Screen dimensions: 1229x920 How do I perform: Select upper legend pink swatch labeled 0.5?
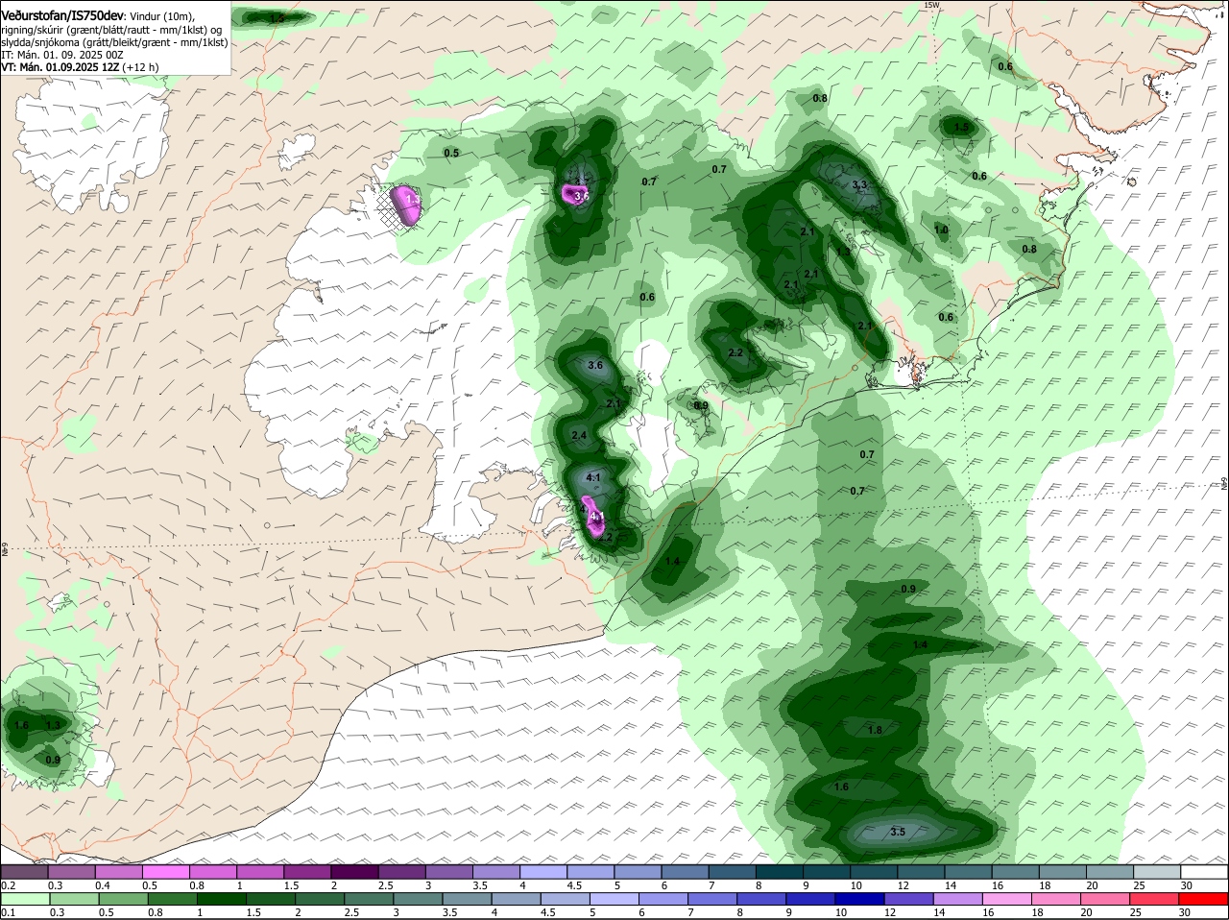tap(166, 872)
